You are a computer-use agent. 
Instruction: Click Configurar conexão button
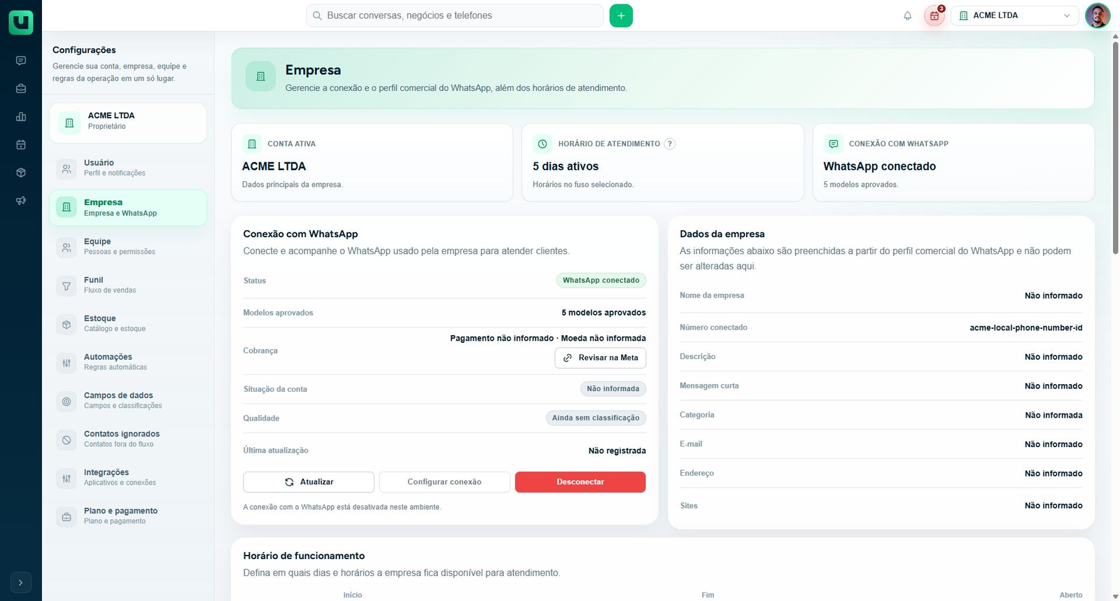(444, 482)
